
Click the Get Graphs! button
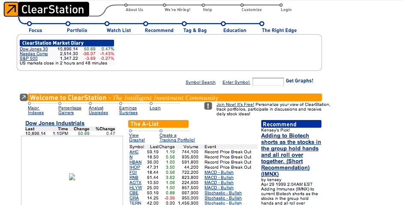[x=299, y=81]
